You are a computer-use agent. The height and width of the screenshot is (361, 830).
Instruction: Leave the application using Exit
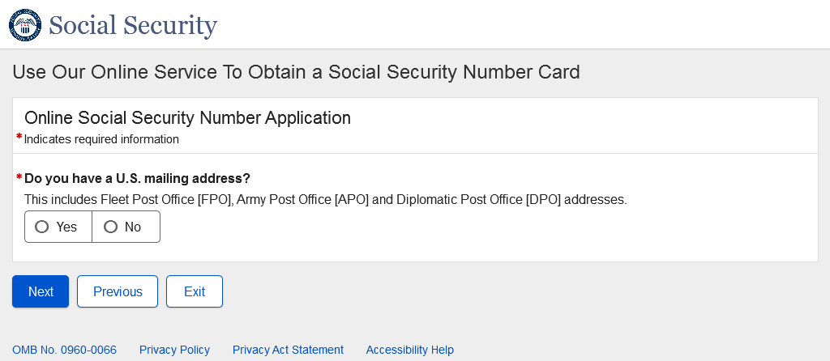click(x=195, y=291)
